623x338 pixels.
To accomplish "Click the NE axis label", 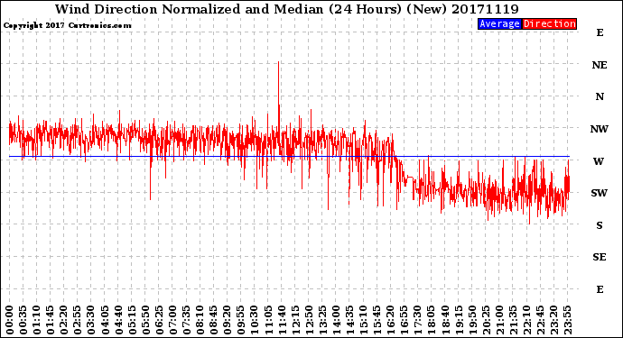I will (x=600, y=65).
